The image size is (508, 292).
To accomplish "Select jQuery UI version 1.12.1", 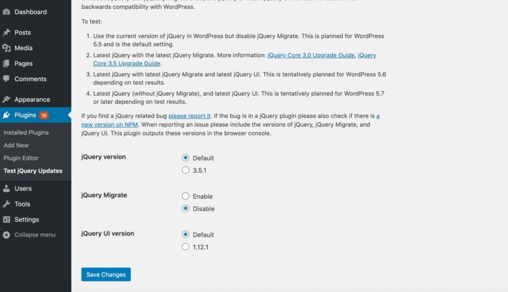I will tap(185, 246).
